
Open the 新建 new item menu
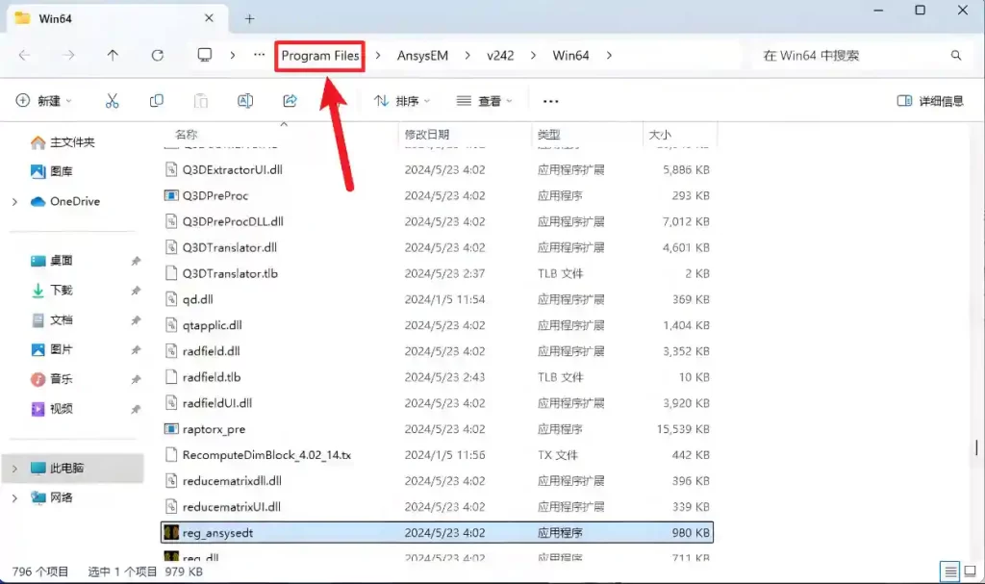tap(44, 101)
